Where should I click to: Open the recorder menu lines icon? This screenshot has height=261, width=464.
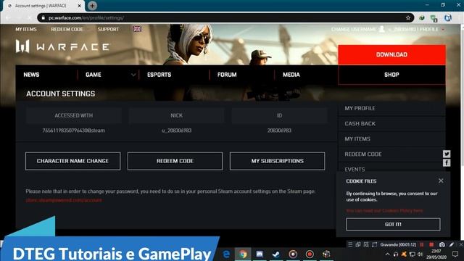tap(349, 245)
